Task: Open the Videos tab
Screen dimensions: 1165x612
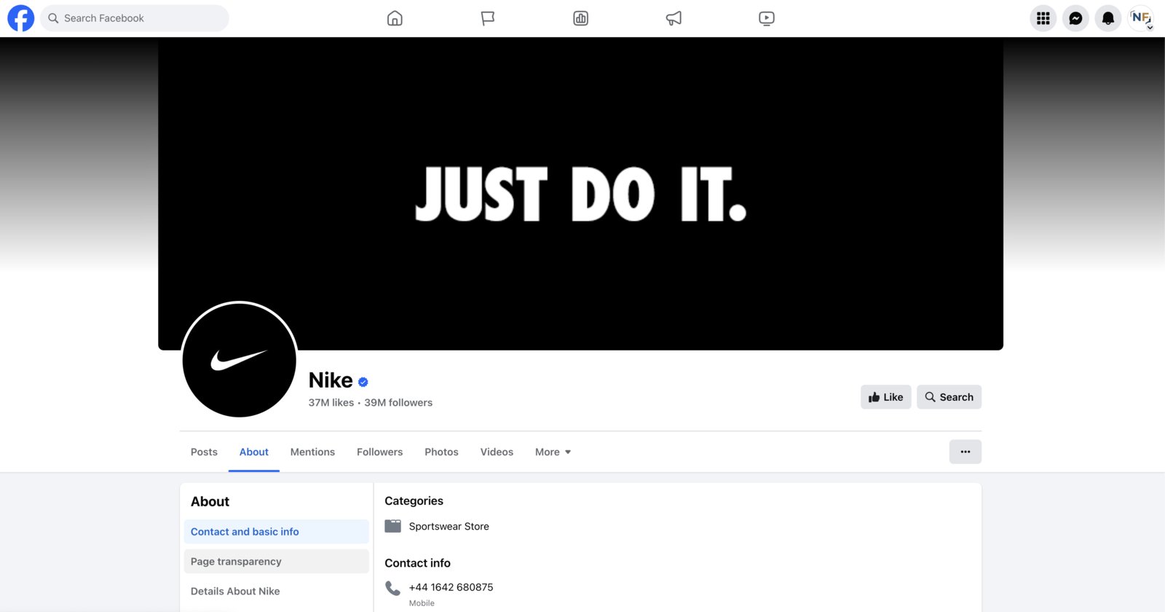Action: (497, 452)
